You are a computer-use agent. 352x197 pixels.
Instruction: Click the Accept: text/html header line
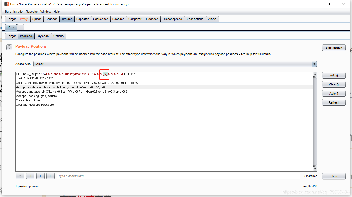tap(62, 87)
